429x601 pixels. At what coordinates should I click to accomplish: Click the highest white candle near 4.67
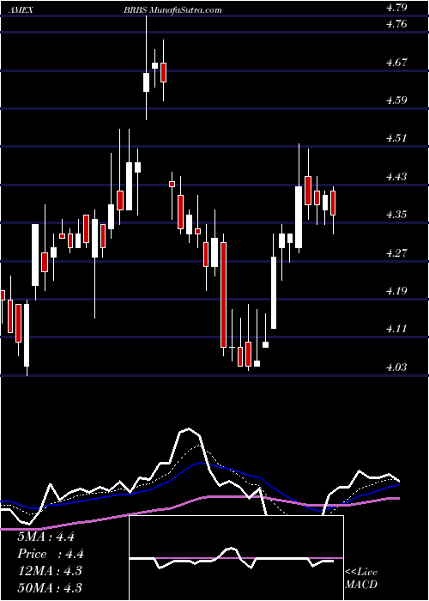coord(154,65)
